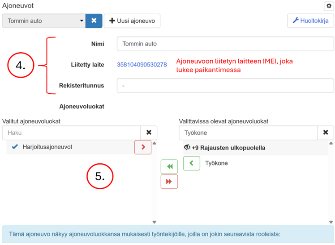Toggle the Harjoitusajoneuvot checkmark

pos(15,147)
